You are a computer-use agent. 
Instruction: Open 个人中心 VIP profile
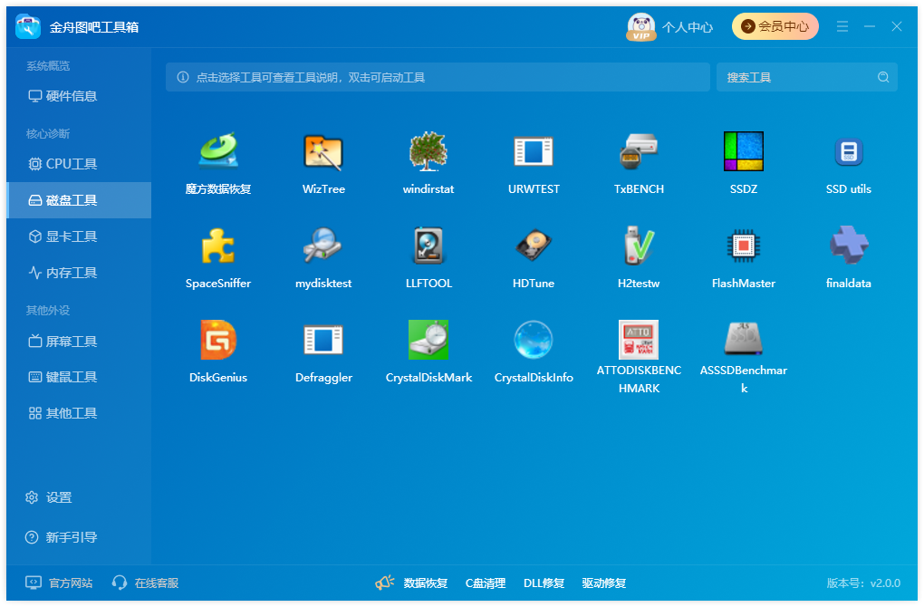click(669, 26)
